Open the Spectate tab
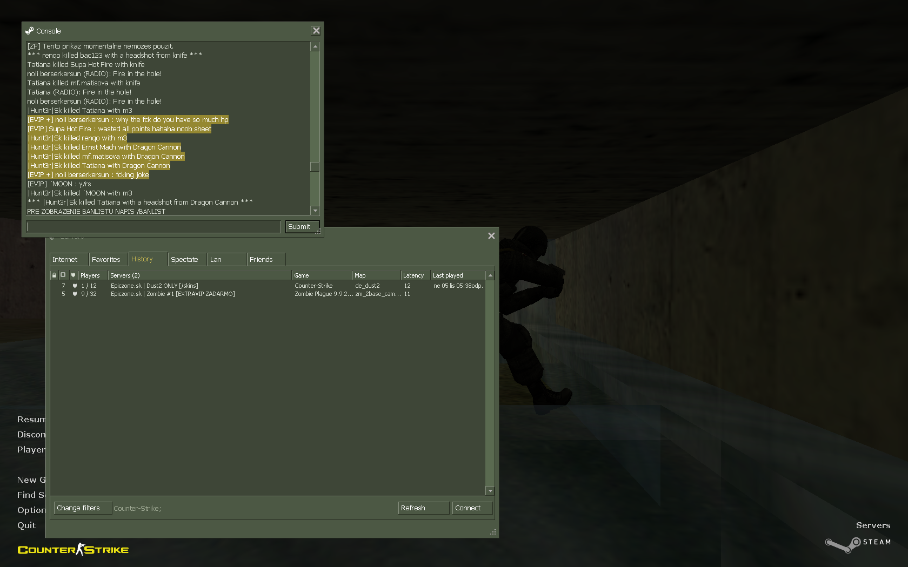Image resolution: width=908 pixels, height=567 pixels. [x=185, y=260]
